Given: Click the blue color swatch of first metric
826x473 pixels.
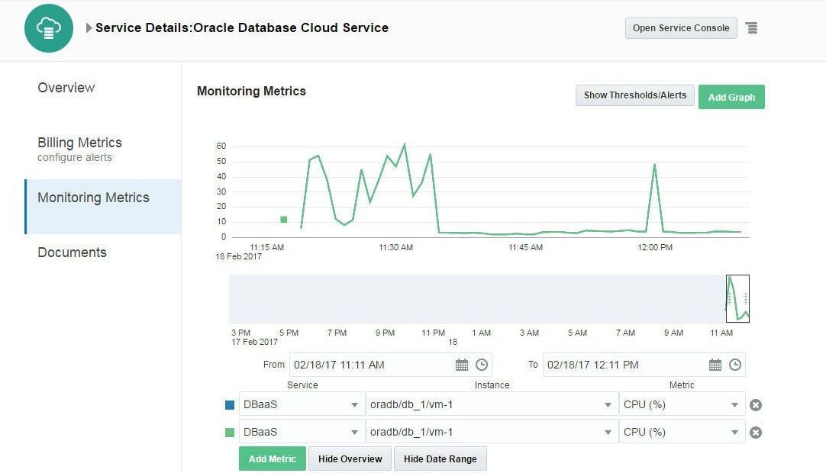Looking at the screenshot, I should pyautogui.click(x=230, y=405).
